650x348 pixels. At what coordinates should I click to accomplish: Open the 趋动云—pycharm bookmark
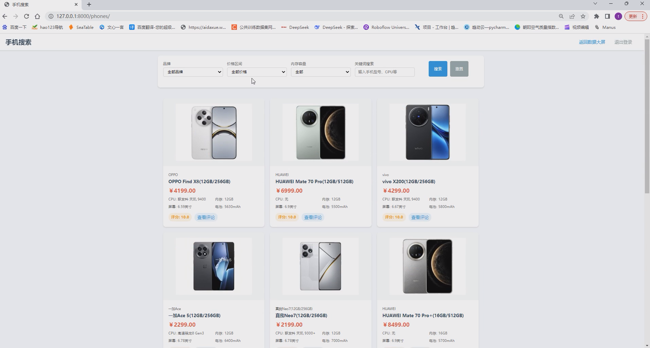click(487, 27)
